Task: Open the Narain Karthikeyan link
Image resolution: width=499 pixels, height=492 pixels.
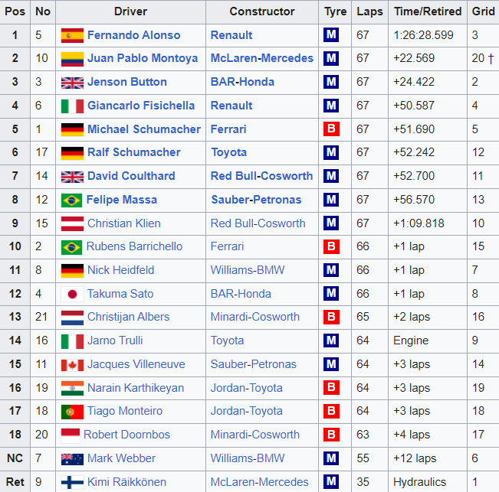Action: click(x=136, y=388)
